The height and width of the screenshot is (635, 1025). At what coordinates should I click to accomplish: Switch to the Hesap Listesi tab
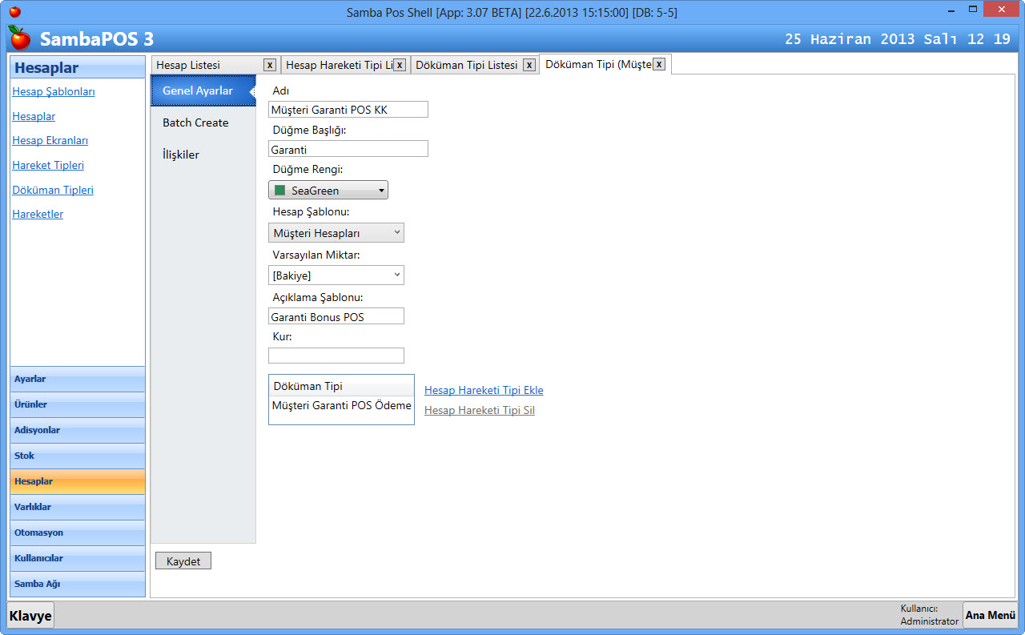point(189,65)
